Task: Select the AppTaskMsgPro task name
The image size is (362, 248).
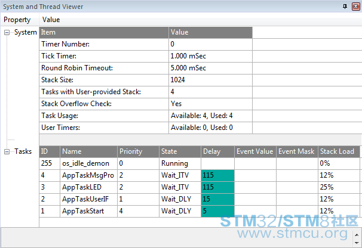Action: click(x=88, y=175)
